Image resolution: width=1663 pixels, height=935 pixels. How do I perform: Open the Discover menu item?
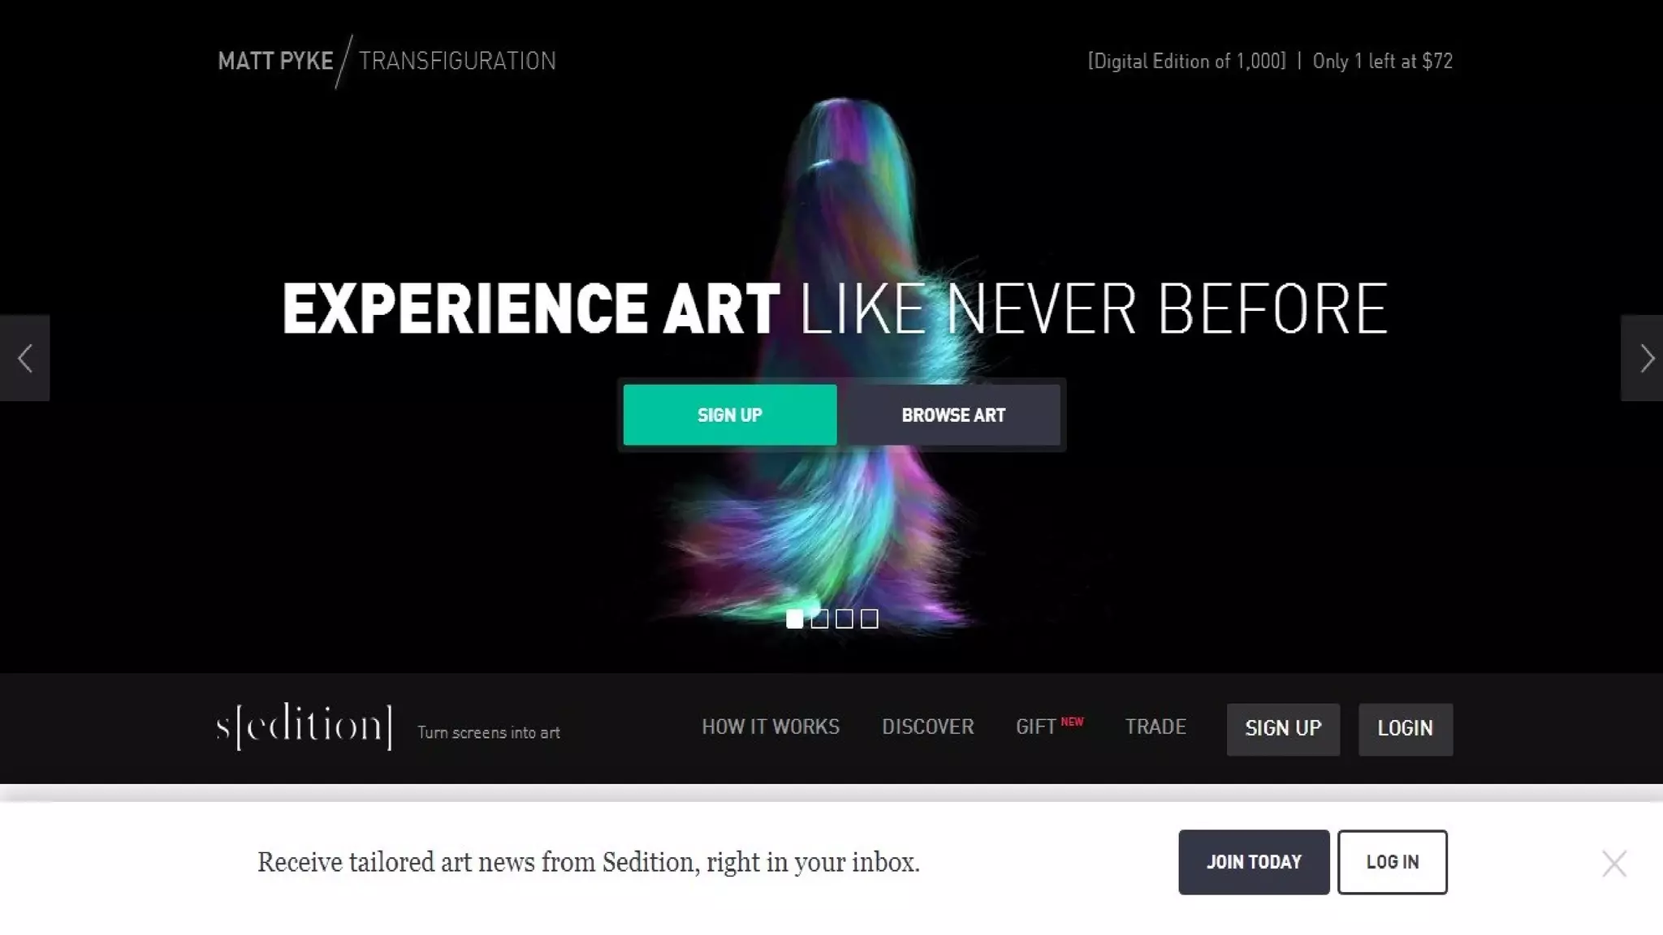(x=928, y=727)
